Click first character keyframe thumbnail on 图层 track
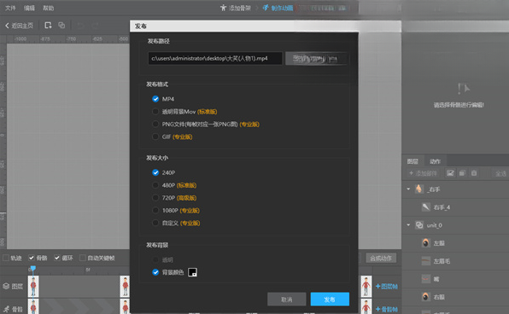The image size is (509, 314). click(33, 287)
